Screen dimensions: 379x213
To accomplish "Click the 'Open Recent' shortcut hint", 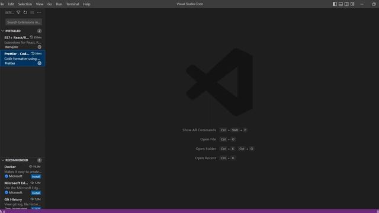I will [x=205, y=158].
